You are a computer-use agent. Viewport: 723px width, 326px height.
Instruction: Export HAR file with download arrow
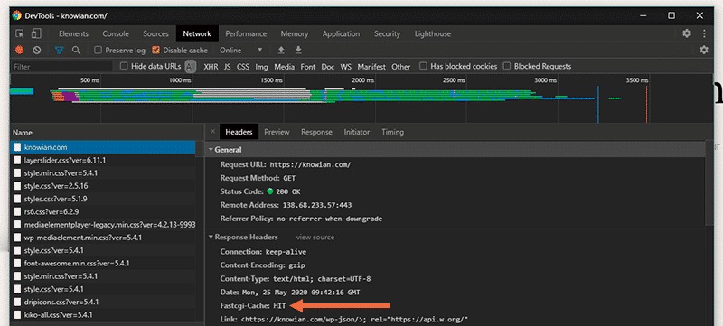click(298, 51)
